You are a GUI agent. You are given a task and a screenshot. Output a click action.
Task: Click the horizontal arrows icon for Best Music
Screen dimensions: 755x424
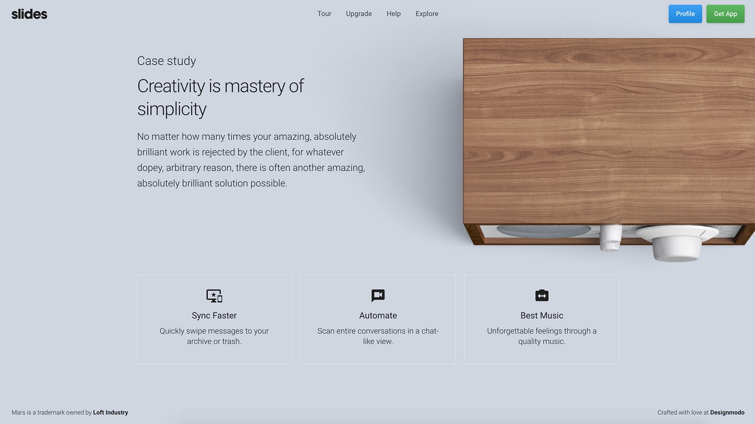(542, 296)
